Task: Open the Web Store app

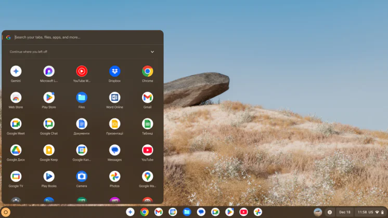Action: pyautogui.click(x=16, y=98)
